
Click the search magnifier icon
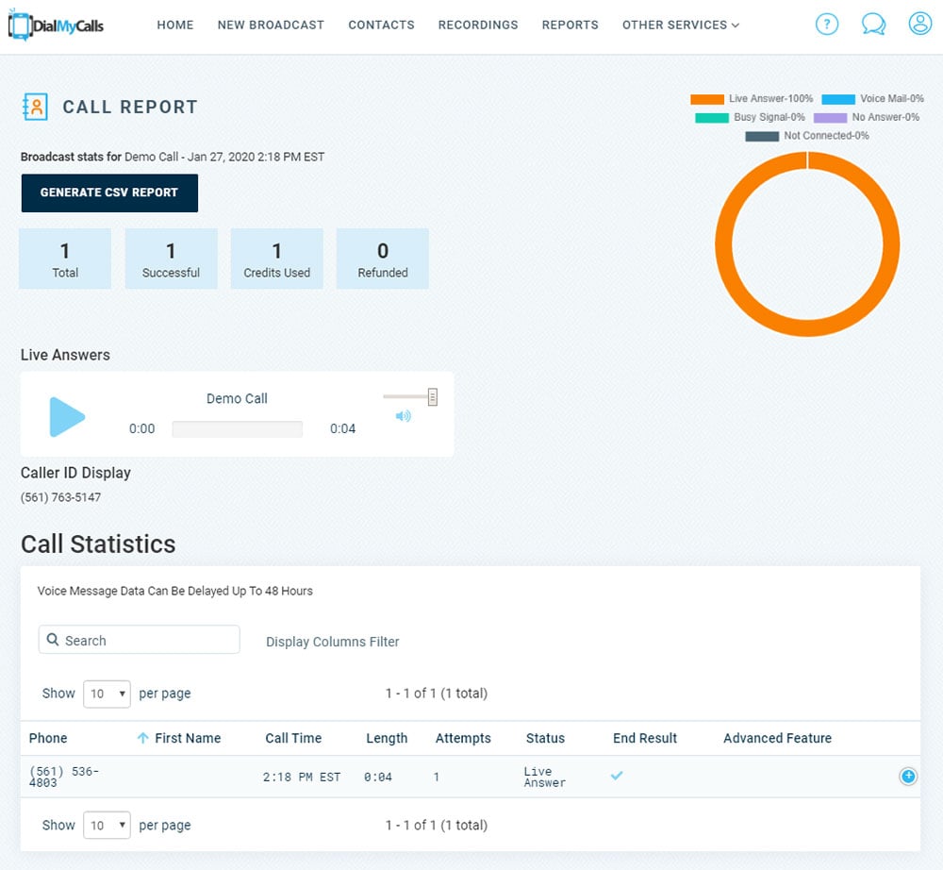point(53,640)
